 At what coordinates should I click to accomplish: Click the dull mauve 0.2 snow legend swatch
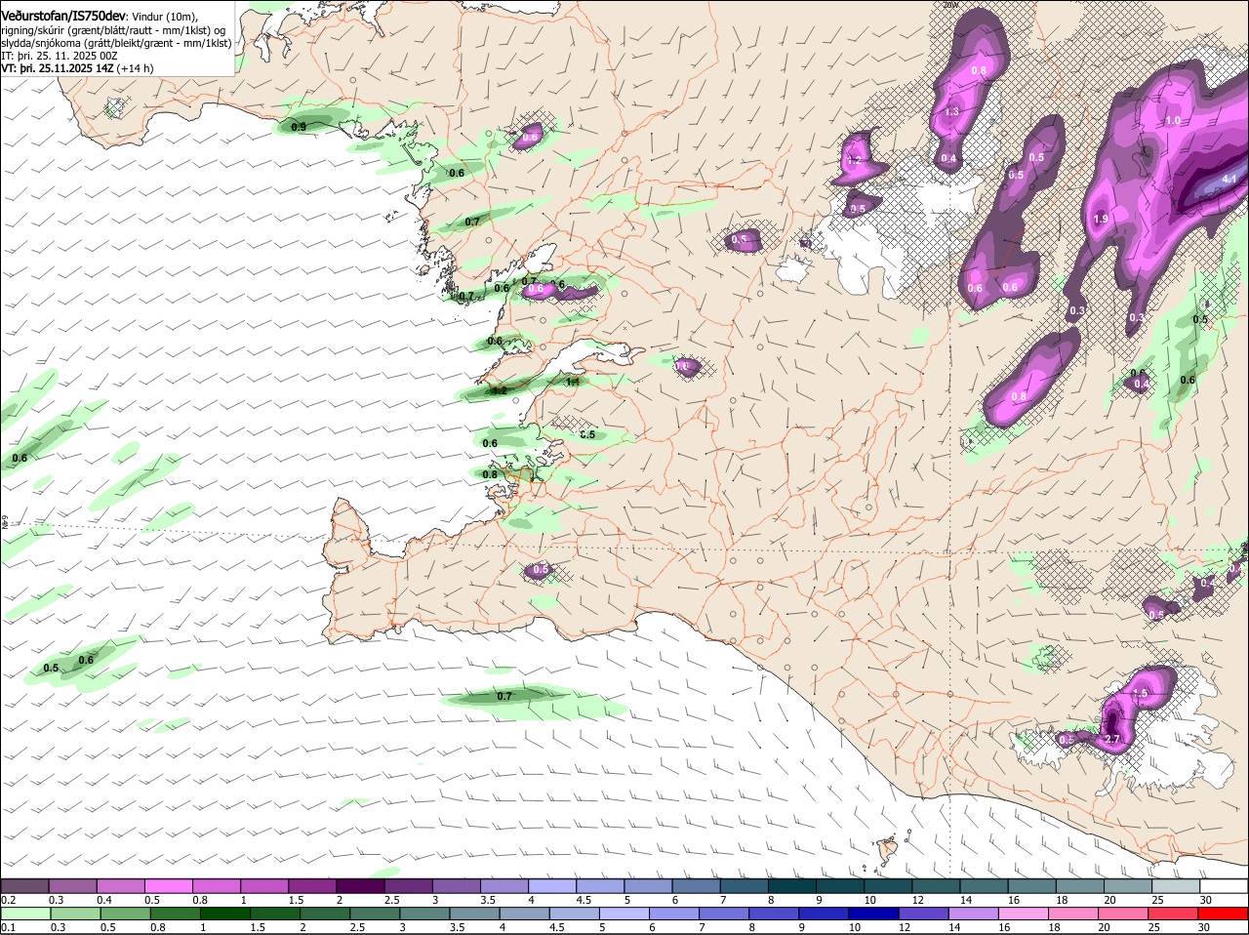tap(25, 886)
